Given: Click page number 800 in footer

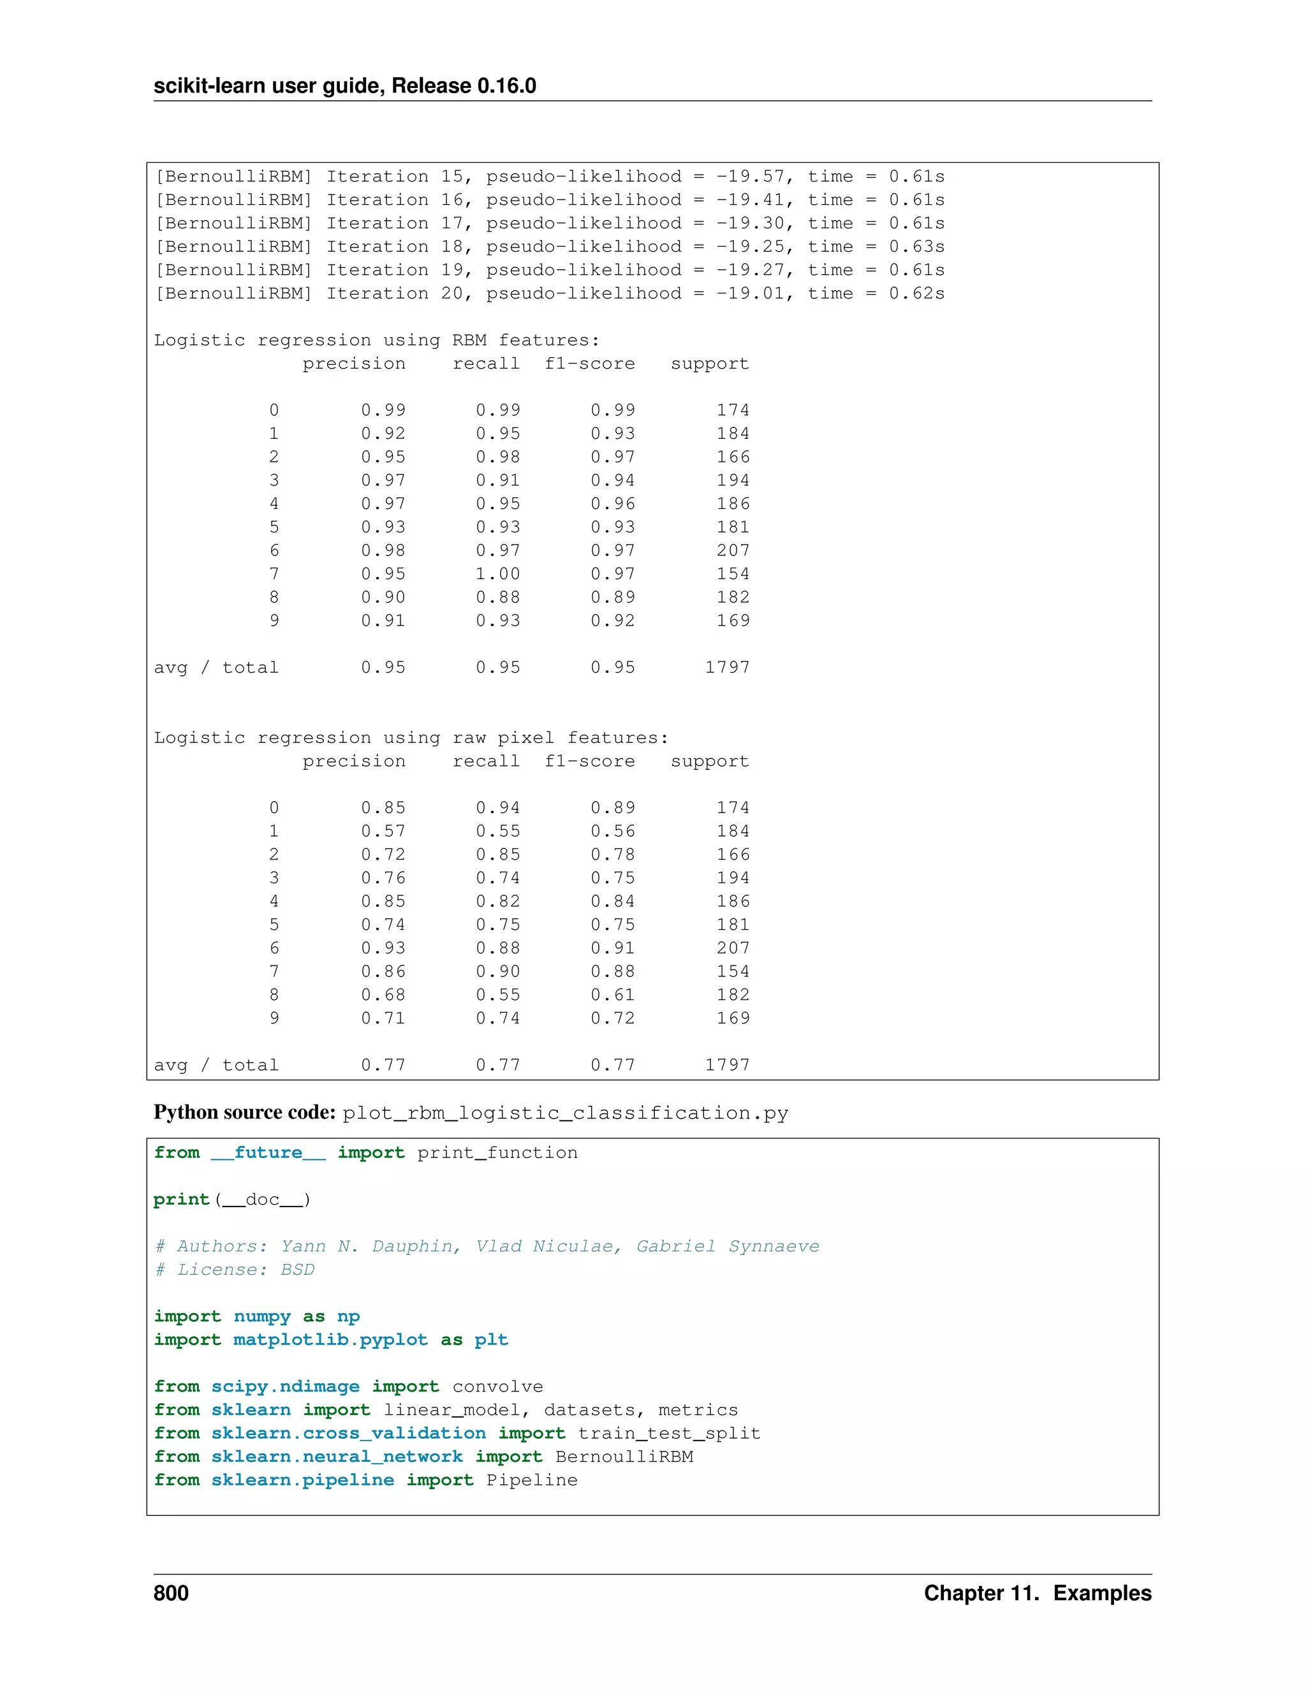Looking at the screenshot, I should [x=171, y=1593].
